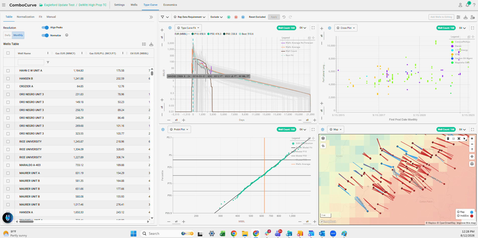Image resolution: width=478 pixels, height=238 pixels.
Task: Toggle the Align Peaks switch
Action: click(x=45, y=27)
